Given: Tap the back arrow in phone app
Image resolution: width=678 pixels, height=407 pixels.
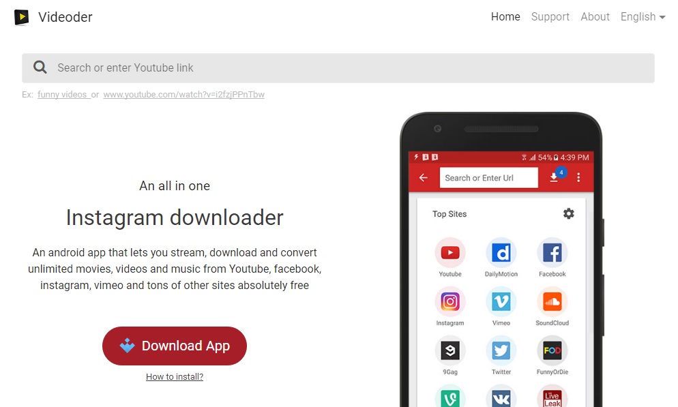Looking at the screenshot, I should click(x=424, y=177).
